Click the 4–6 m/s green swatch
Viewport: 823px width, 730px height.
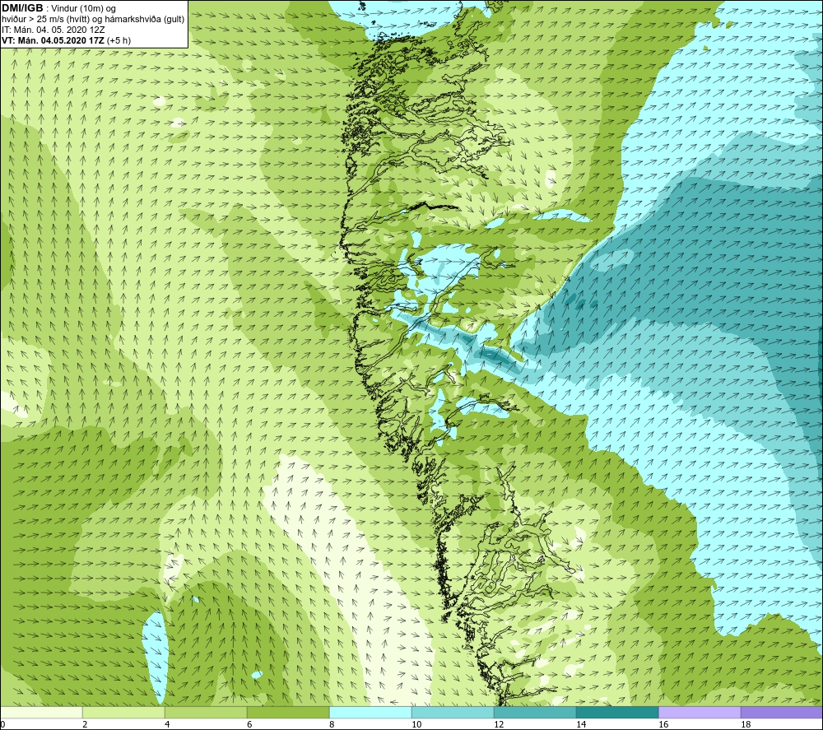(206, 712)
